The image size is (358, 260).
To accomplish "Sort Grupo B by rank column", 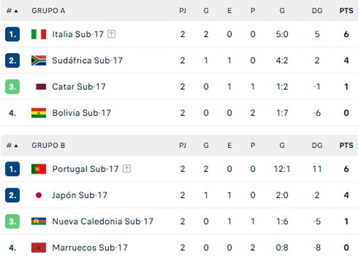I will coord(12,145).
